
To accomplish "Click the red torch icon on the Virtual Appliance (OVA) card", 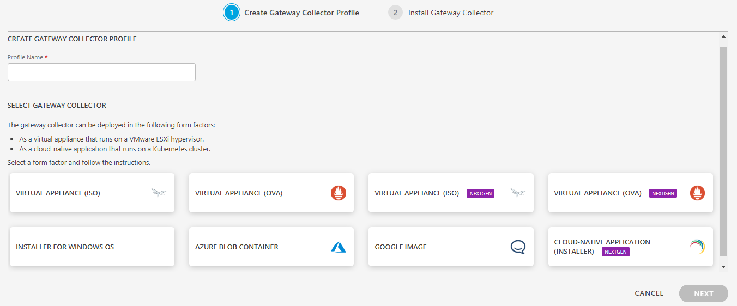I will tap(339, 193).
